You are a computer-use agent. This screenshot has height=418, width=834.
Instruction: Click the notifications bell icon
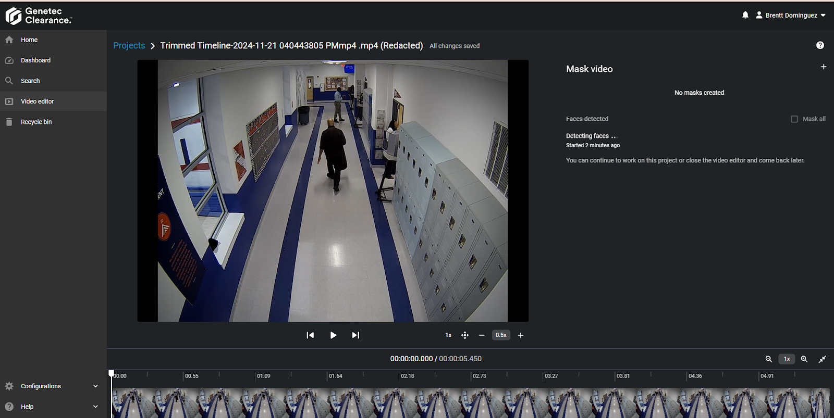[x=745, y=15]
